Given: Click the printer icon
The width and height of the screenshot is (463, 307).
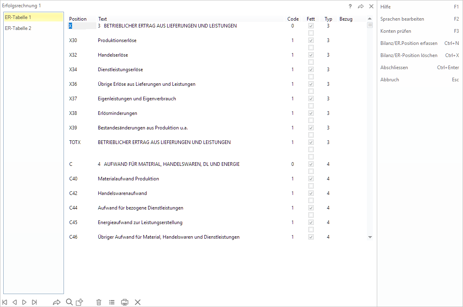Looking at the screenshot, I should 125,302.
